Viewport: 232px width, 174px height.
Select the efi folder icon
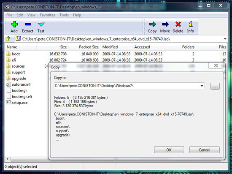8,60
